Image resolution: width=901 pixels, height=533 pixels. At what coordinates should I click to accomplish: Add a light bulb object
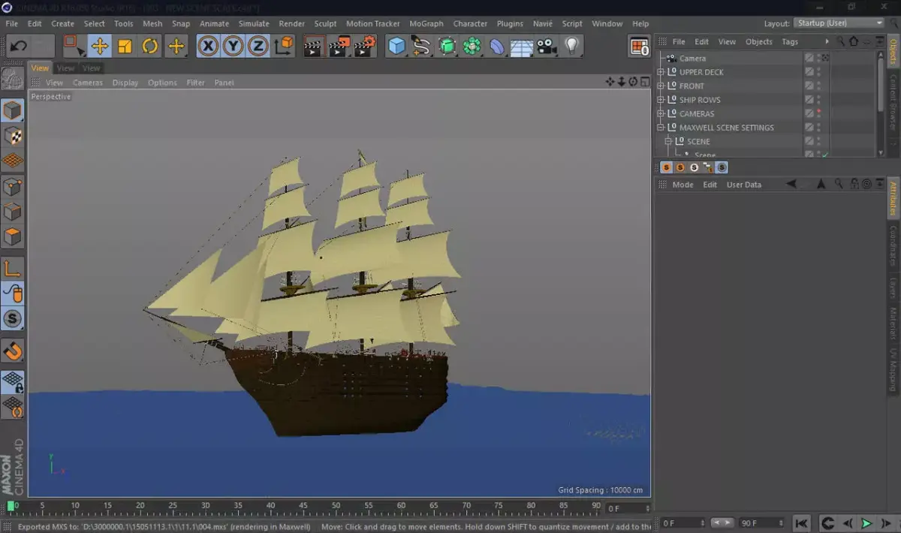click(572, 47)
